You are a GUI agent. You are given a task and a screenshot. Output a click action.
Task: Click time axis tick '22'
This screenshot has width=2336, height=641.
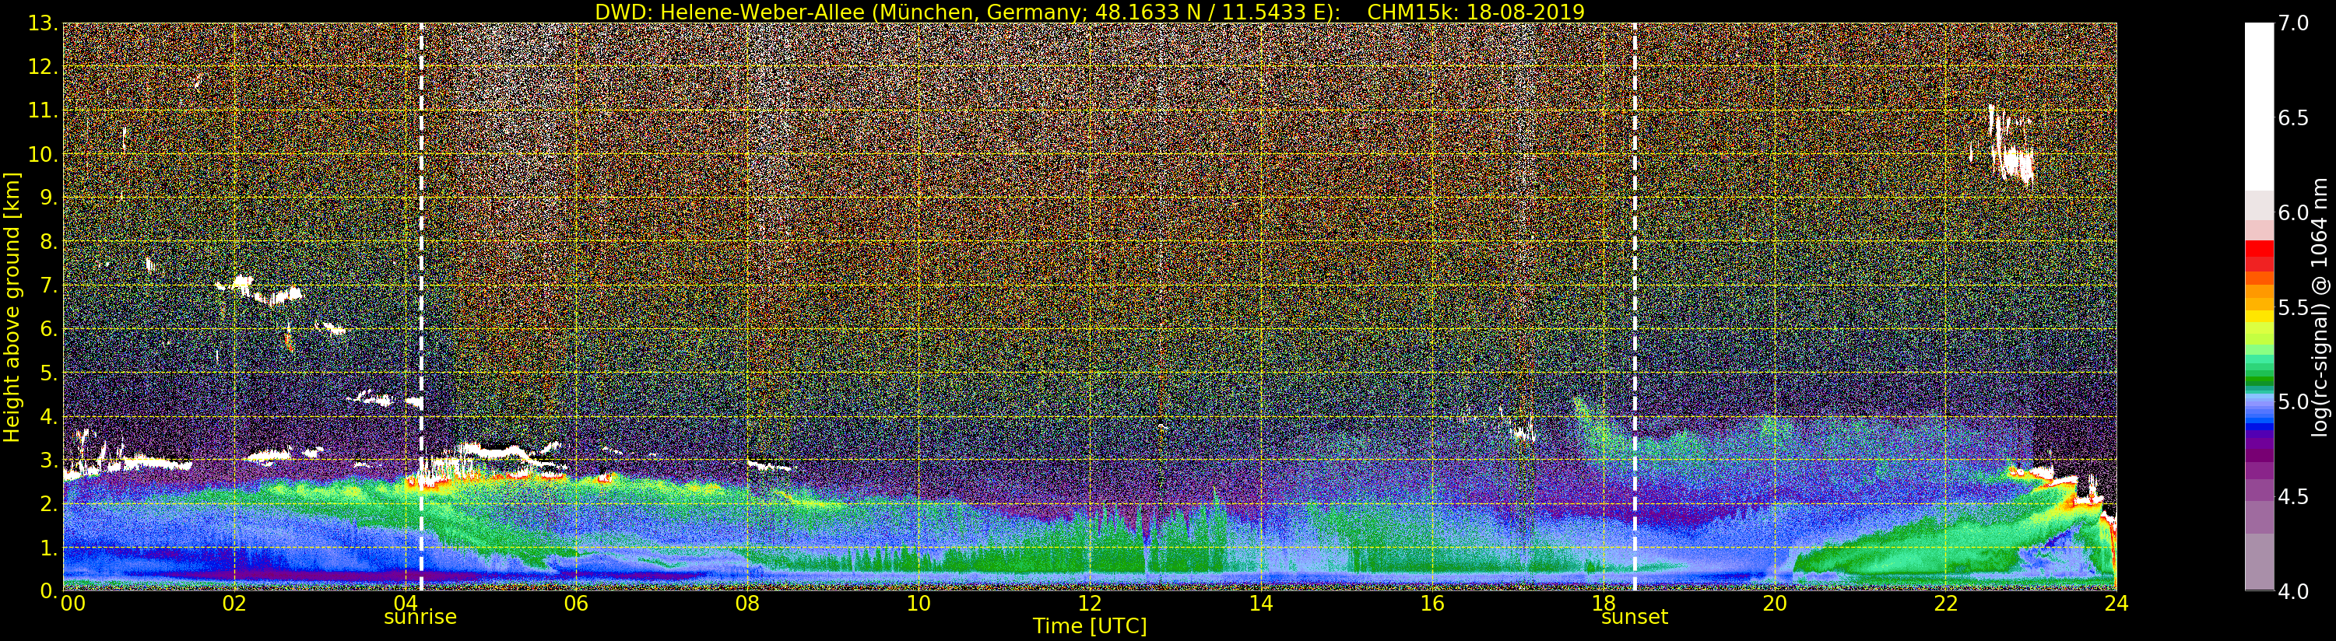point(1945,604)
